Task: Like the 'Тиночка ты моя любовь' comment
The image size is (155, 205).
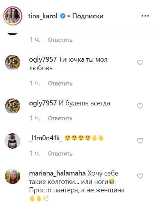Action: [x=140, y=62]
